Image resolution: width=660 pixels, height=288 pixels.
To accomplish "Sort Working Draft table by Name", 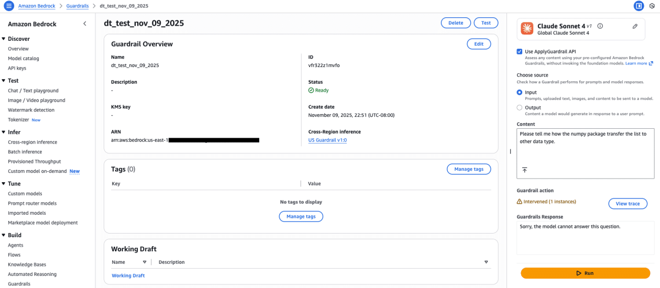I will tap(145, 262).
